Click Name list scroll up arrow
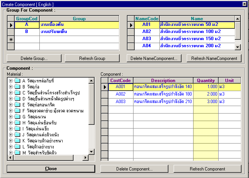Image resolution: width=249 pixels, height=178 pixels. pyautogui.click(x=238, y=19)
